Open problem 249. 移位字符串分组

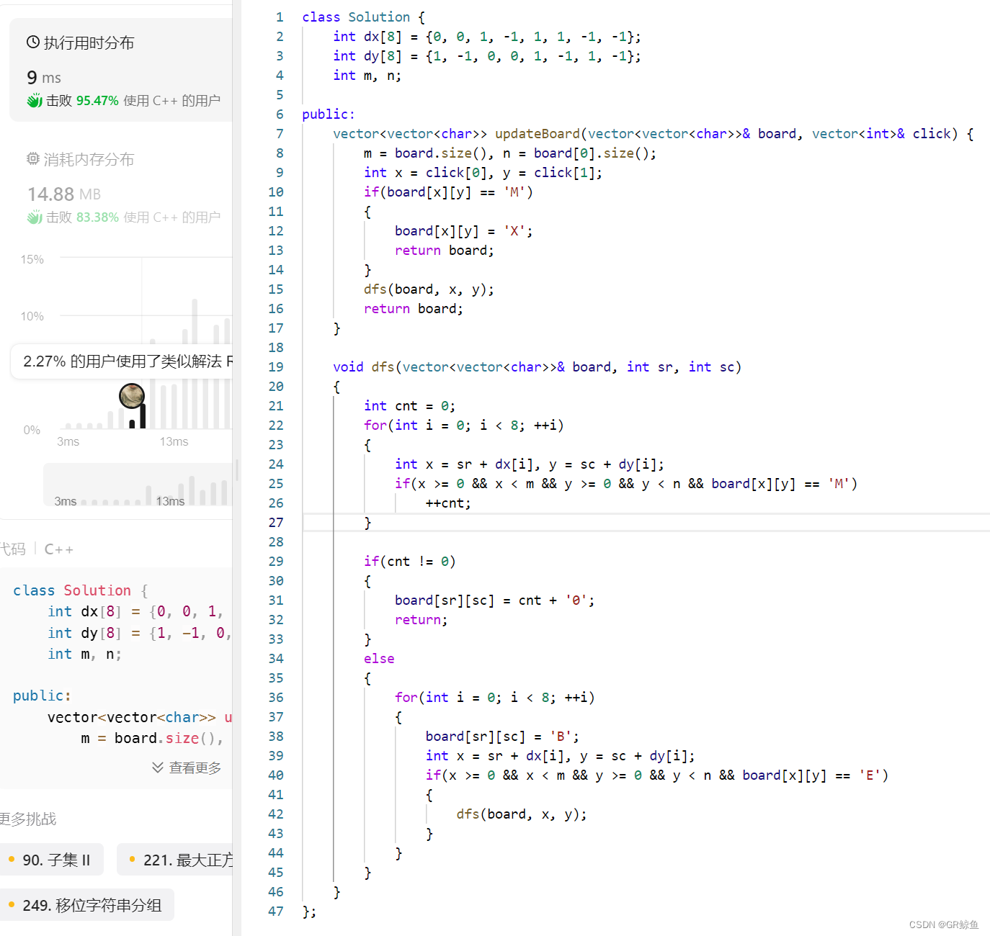[x=86, y=905]
